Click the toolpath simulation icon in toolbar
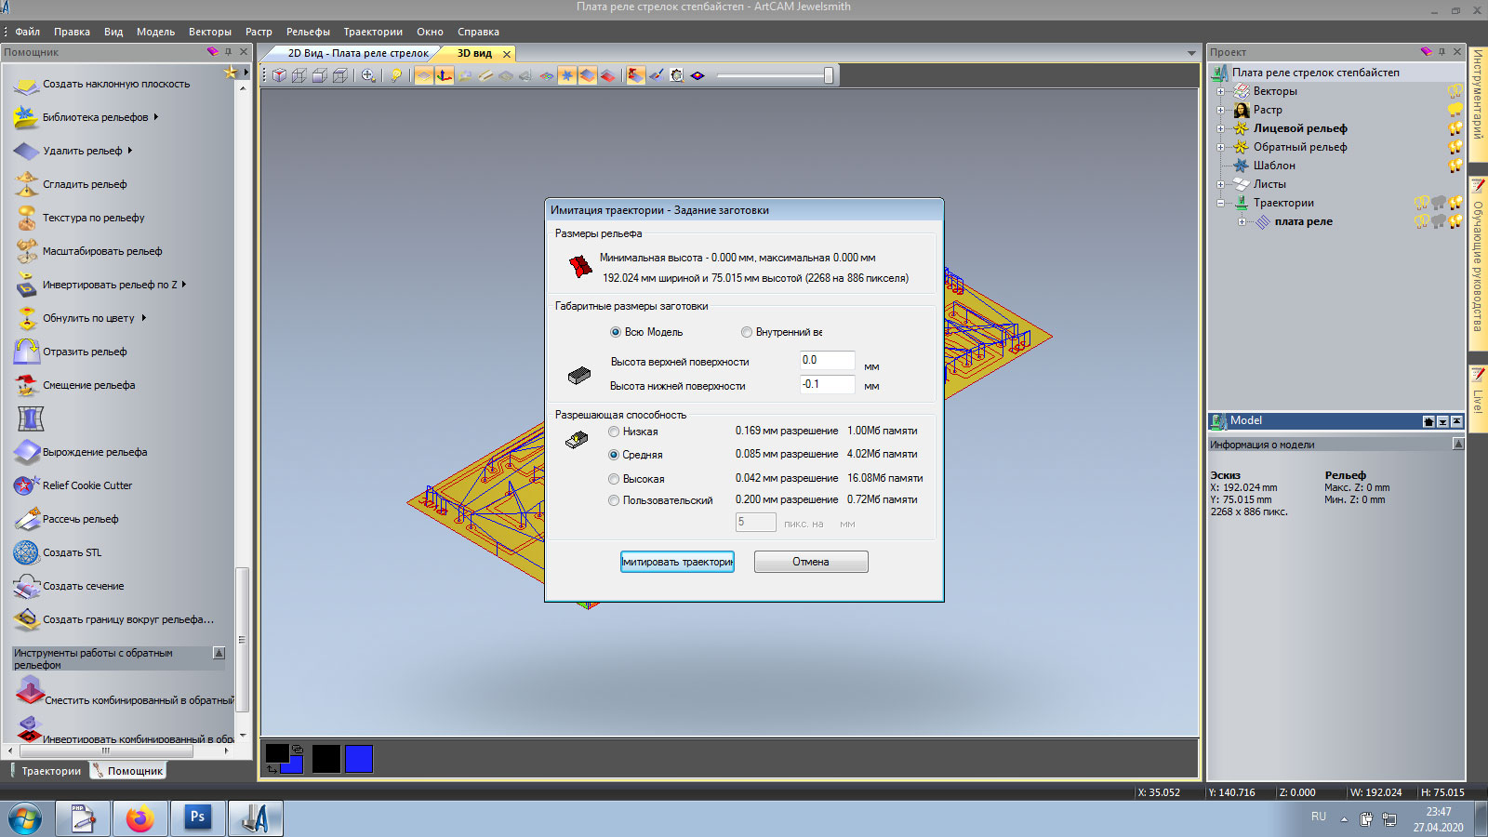 click(635, 75)
